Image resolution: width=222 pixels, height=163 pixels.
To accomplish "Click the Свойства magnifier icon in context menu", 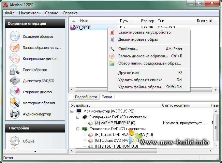I will pos(112,49).
